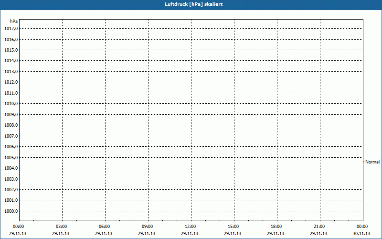The image size is (382, 239).
Task: Click the 1003,0 axis value
Action: pos(11,179)
